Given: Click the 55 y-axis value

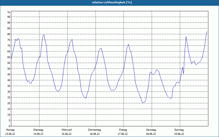Looking at the screenshot, I should [x=9, y=63].
